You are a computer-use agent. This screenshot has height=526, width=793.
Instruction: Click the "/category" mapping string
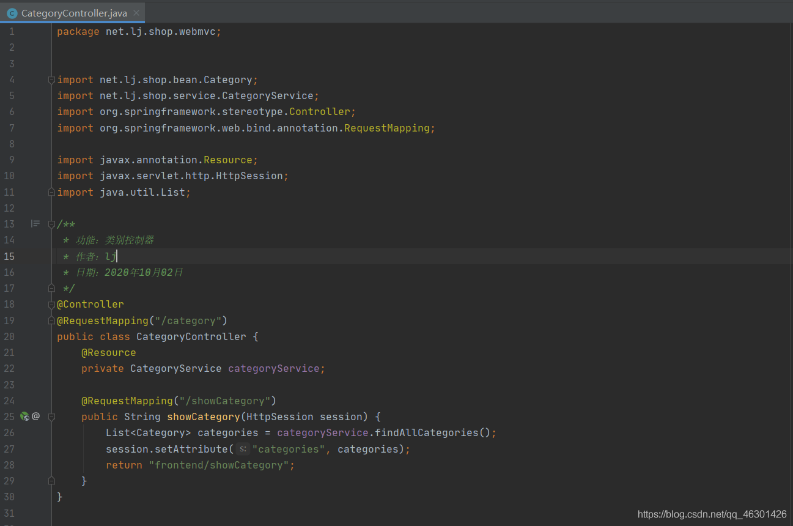(188, 320)
